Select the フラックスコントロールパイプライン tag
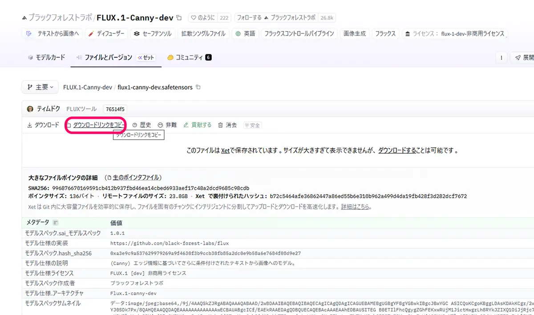The width and height of the screenshot is (534, 315). tap(299, 33)
